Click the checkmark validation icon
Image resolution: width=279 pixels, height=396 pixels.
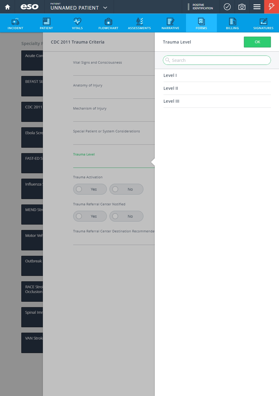pos(227,7)
